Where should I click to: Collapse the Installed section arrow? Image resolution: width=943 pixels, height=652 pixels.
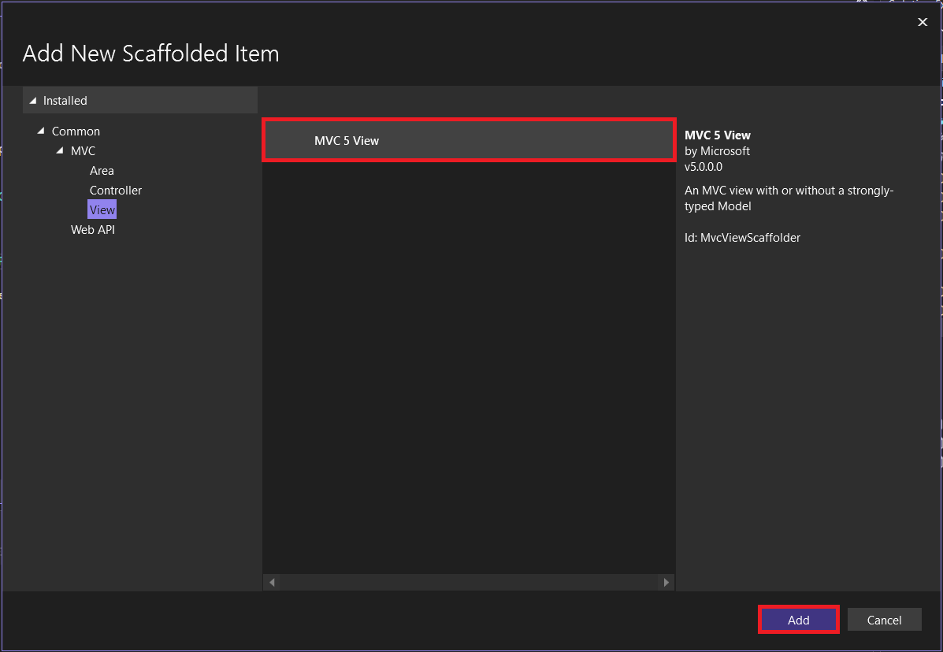click(x=32, y=101)
